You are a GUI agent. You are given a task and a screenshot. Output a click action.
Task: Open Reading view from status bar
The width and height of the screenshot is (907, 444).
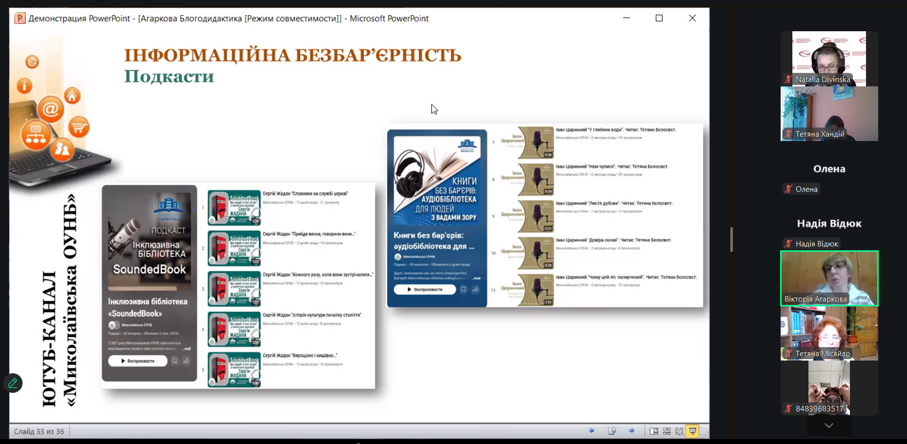coord(679,431)
